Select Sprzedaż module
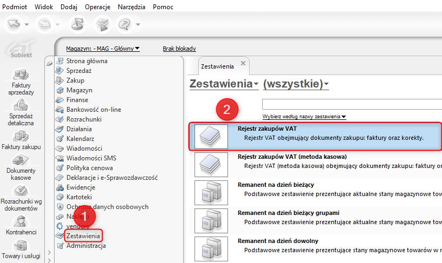 tap(79, 71)
